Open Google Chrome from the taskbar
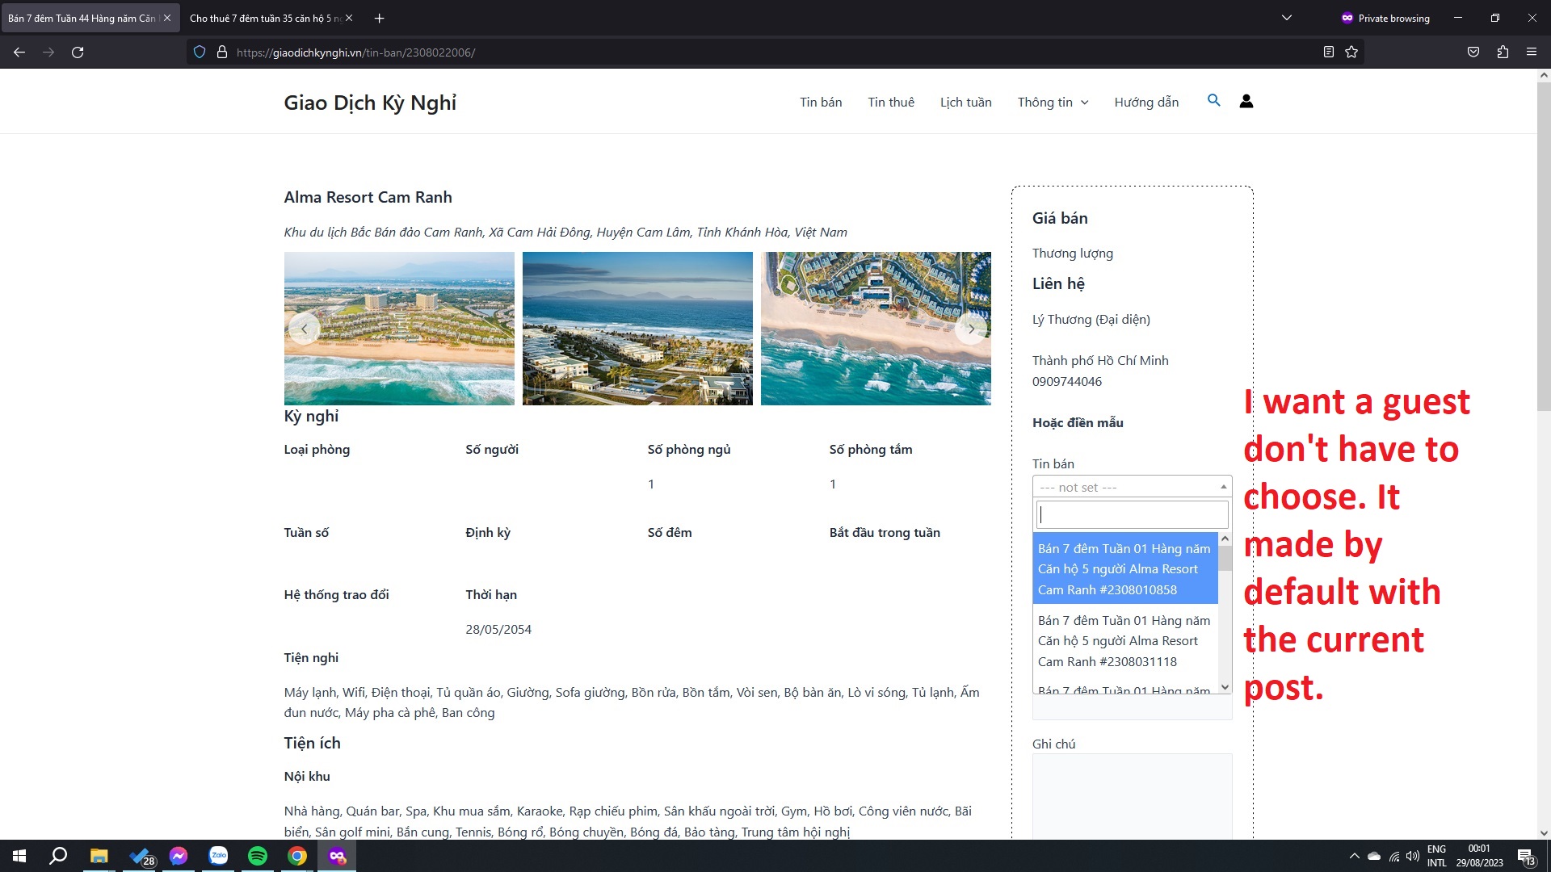Image resolution: width=1551 pixels, height=872 pixels. point(297,856)
